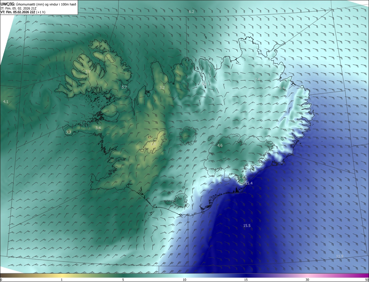Click the 7.4 precipitation value
Viewport: 369px width, 282px height.
tap(257, 80)
